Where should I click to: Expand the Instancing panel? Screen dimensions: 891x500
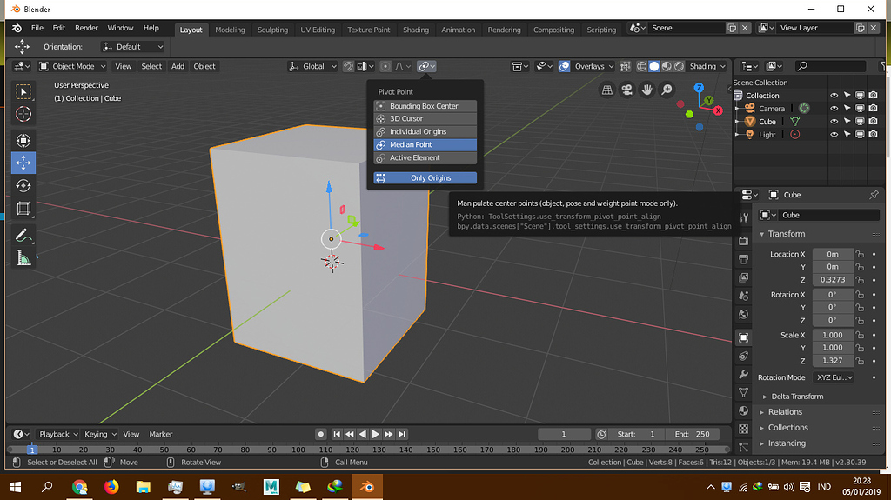pos(787,443)
